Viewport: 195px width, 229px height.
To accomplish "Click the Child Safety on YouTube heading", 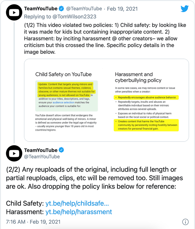I will (64, 74).
